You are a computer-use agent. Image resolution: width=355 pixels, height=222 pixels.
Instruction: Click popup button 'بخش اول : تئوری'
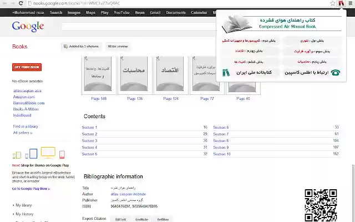(x=312, y=41)
